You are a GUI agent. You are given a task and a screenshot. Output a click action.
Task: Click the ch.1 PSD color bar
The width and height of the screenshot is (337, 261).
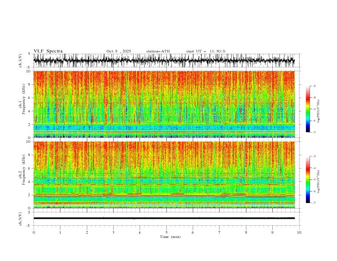point(308,109)
